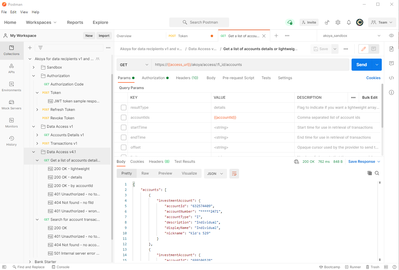Enable the endTime parameter checkbox
Viewport: 399px width, 270px height.
point(123,137)
